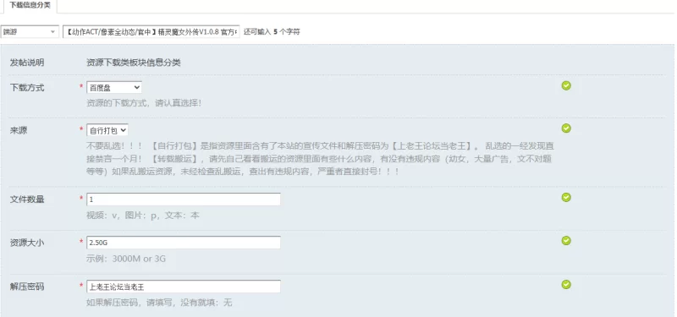Open the 来源 自行打包 dropdown
The height and width of the screenshot is (317, 677).
pos(107,130)
